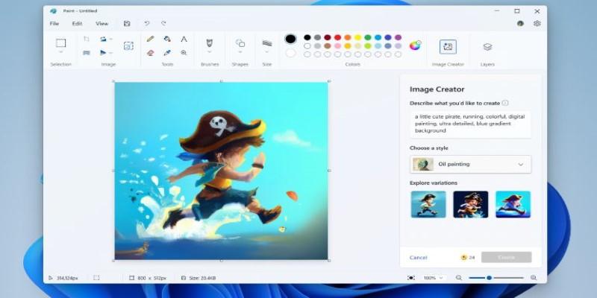Activate the Text tool
This screenshot has height=298, width=597.
[184, 39]
